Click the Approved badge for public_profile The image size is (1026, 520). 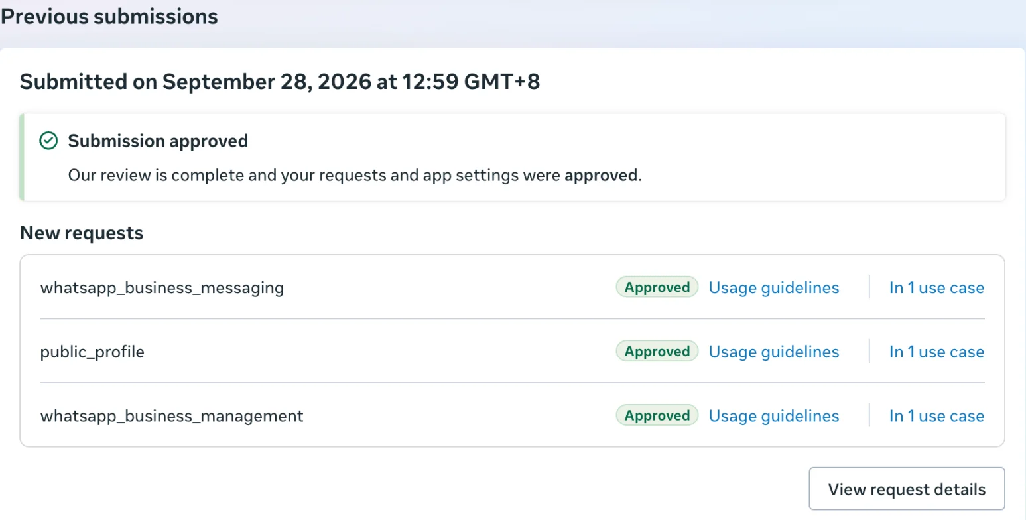657,351
